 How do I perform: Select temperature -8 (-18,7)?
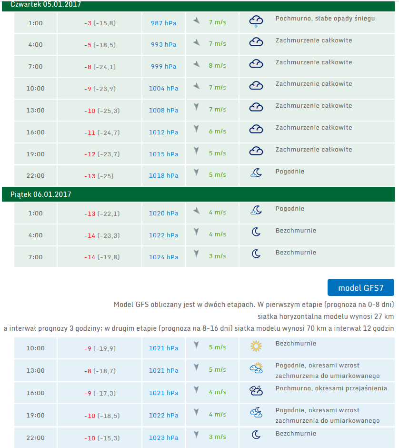100,371
